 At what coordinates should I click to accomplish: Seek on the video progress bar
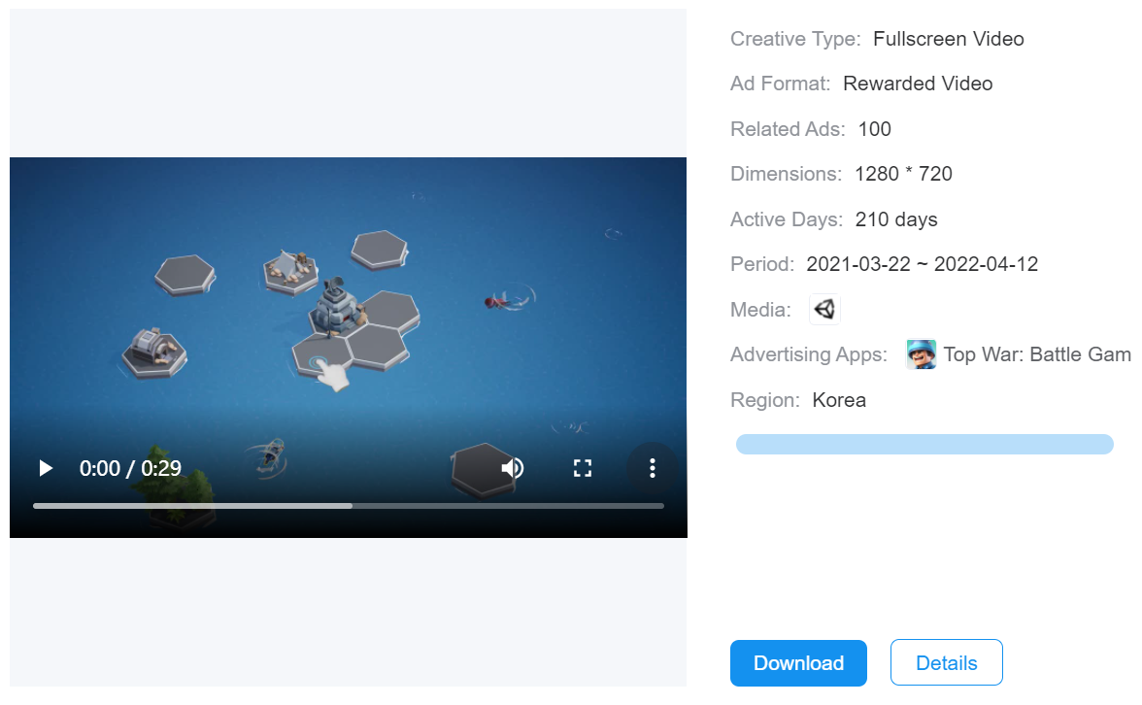[349, 506]
